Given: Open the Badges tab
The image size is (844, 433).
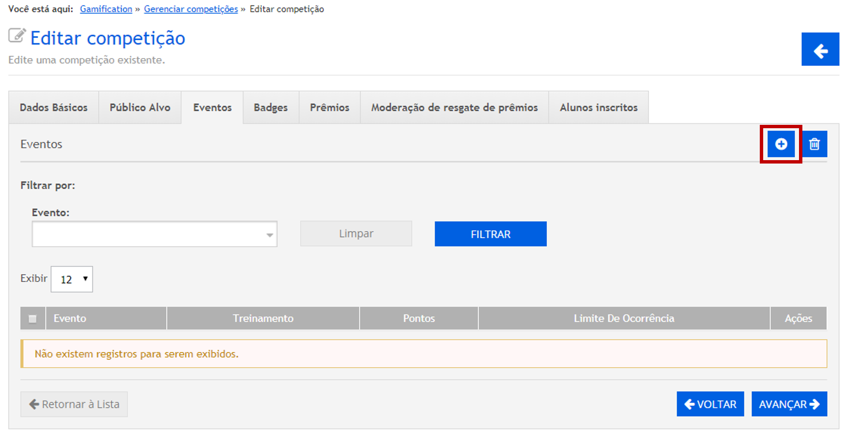Looking at the screenshot, I should tap(271, 107).
